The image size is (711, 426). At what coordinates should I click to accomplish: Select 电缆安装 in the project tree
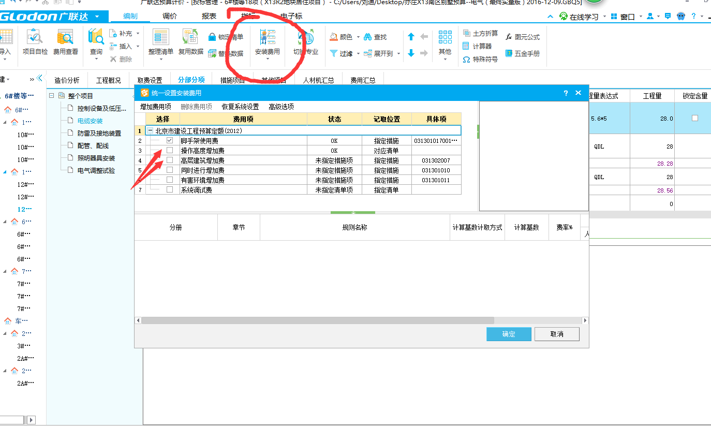[90, 121]
